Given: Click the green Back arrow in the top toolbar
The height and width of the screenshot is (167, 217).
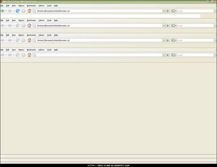Looking at the screenshot, I should (2, 11).
